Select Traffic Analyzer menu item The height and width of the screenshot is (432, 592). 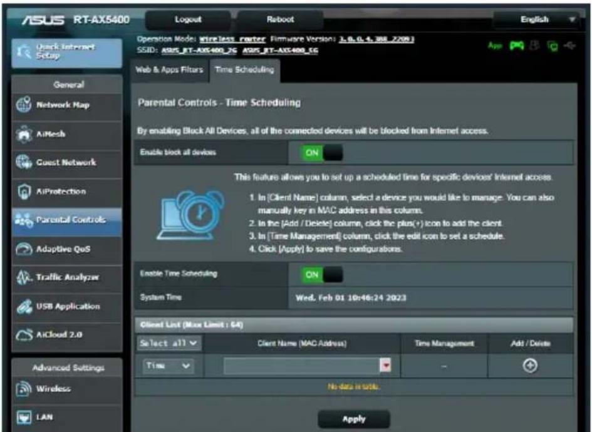point(67,277)
